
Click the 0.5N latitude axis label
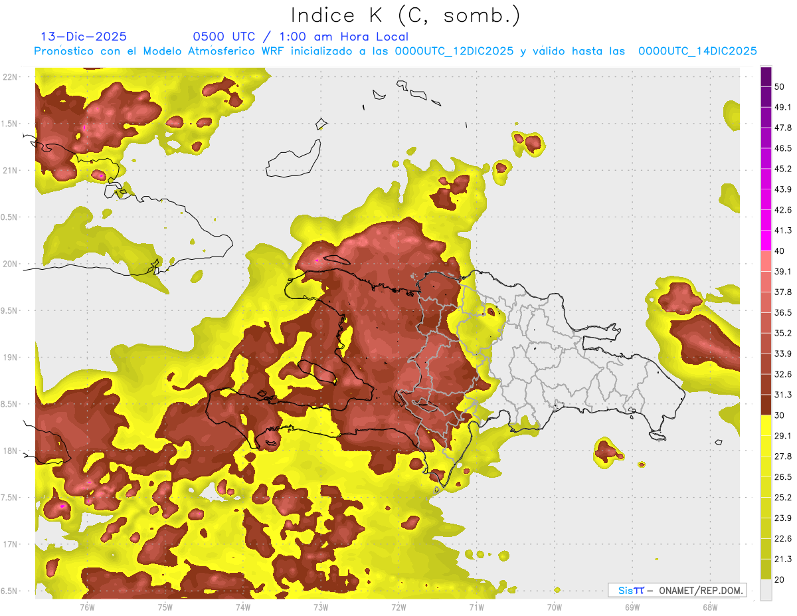click(x=9, y=217)
